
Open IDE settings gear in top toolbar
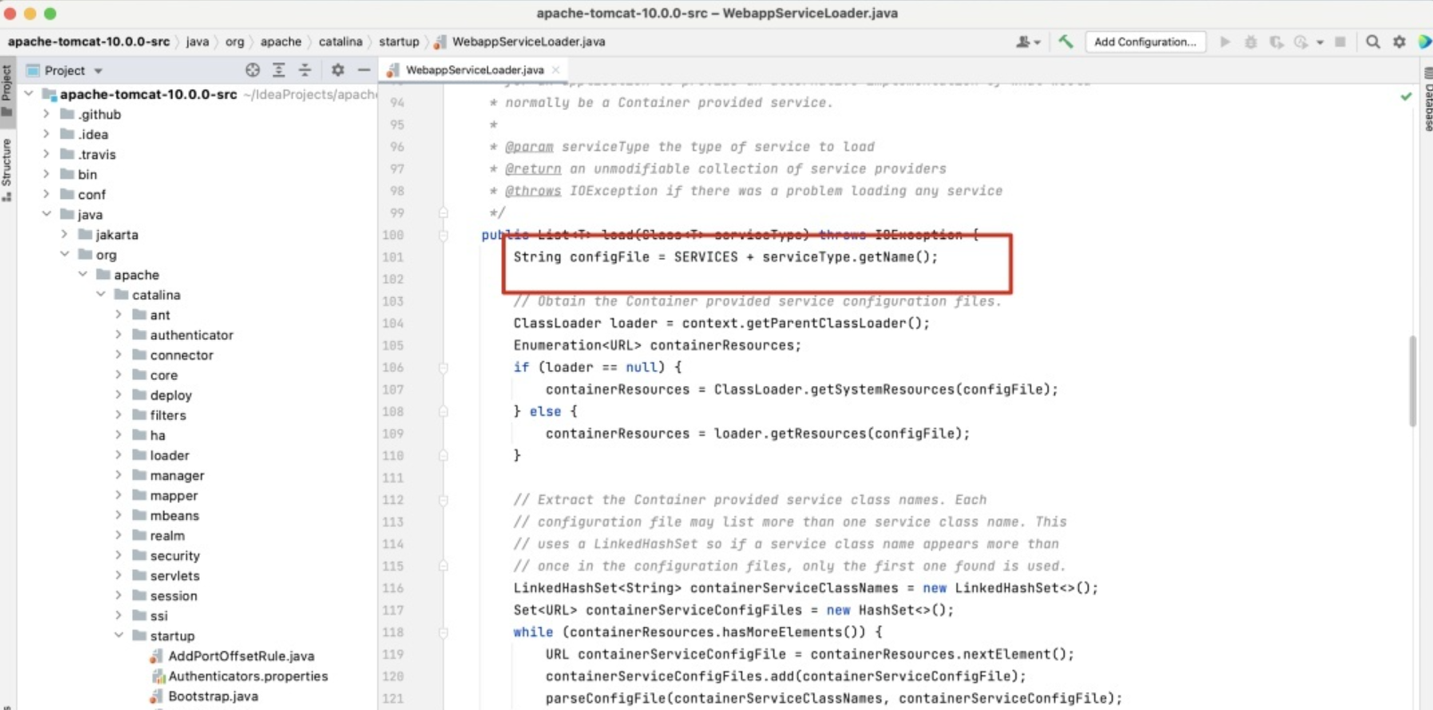1399,42
